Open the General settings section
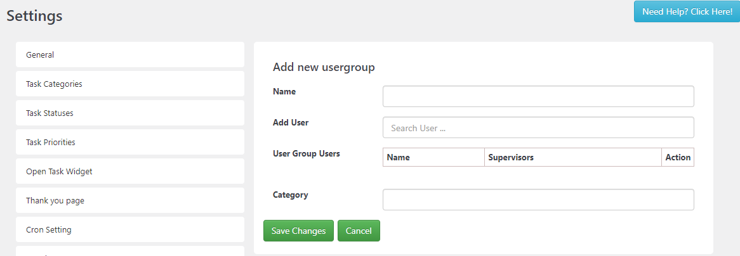This screenshot has width=740, height=256. 129,54
